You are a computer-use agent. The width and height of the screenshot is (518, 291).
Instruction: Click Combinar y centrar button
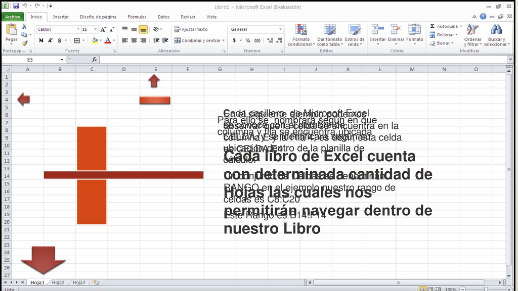tap(199, 40)
